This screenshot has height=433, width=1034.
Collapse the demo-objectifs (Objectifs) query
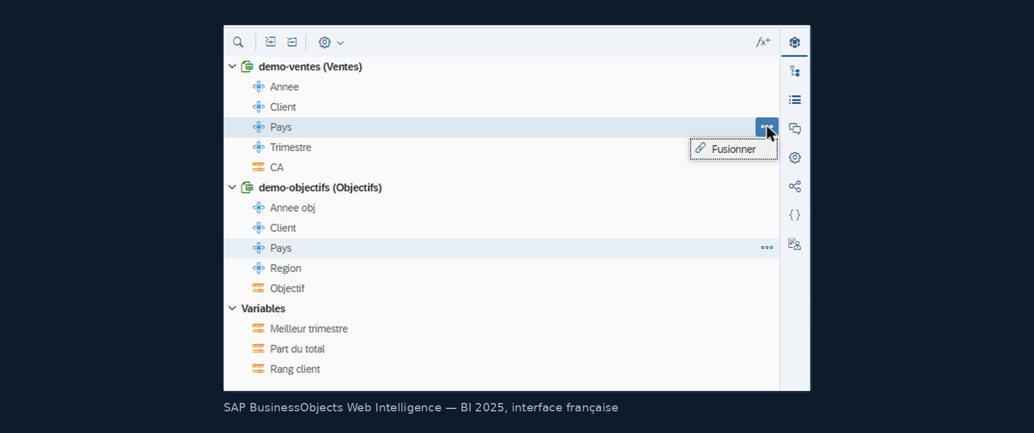click(232, 187)
